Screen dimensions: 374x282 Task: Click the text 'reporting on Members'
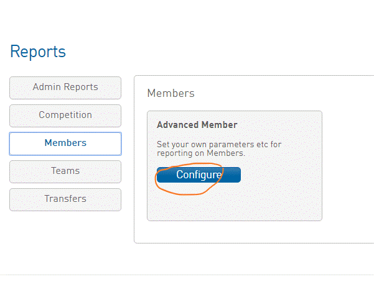coord(201,153)
